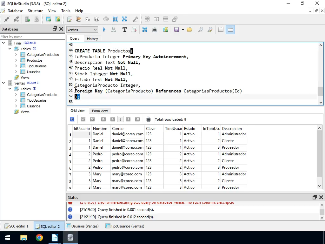The width and height of the screenshot is (325, 244).
Task: Run the query with the Execute button
Action: [x=104, y=30]
